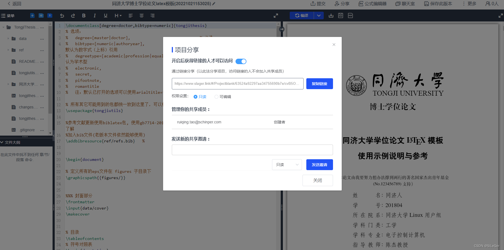Screen dimensions: 504x250
Task: Toggle underline formatting
Action: click(x=106, y=15)
